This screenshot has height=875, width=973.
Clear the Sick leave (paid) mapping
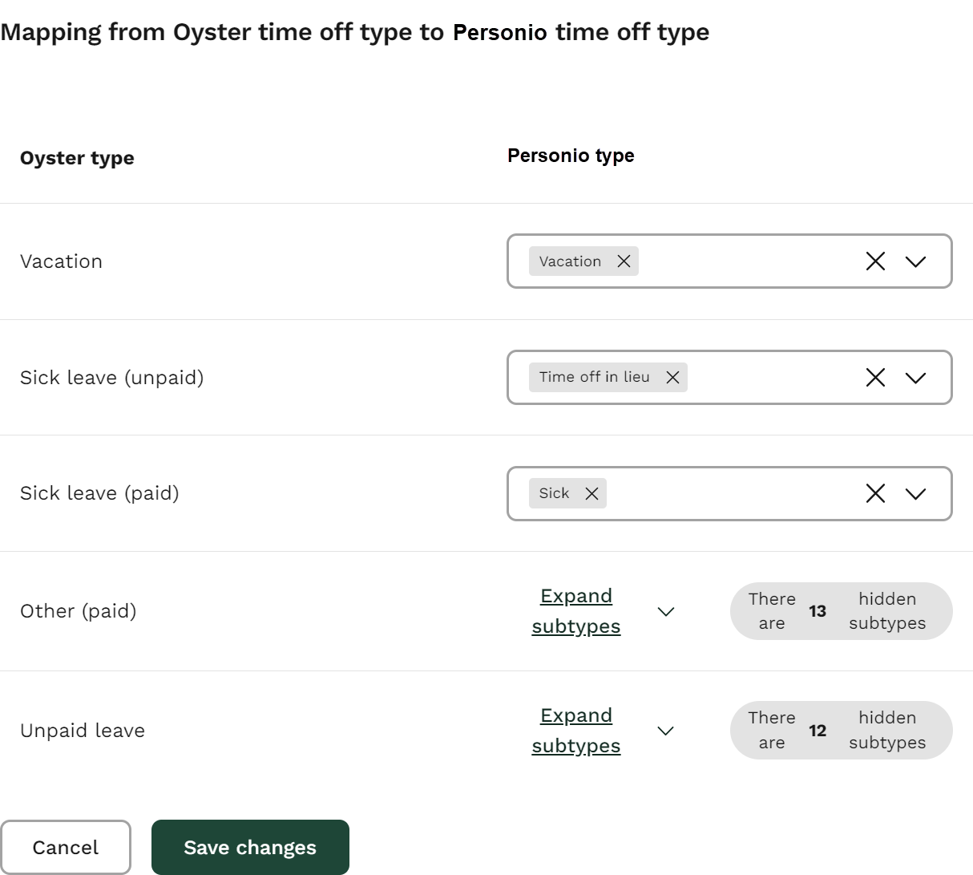point(874,493)
